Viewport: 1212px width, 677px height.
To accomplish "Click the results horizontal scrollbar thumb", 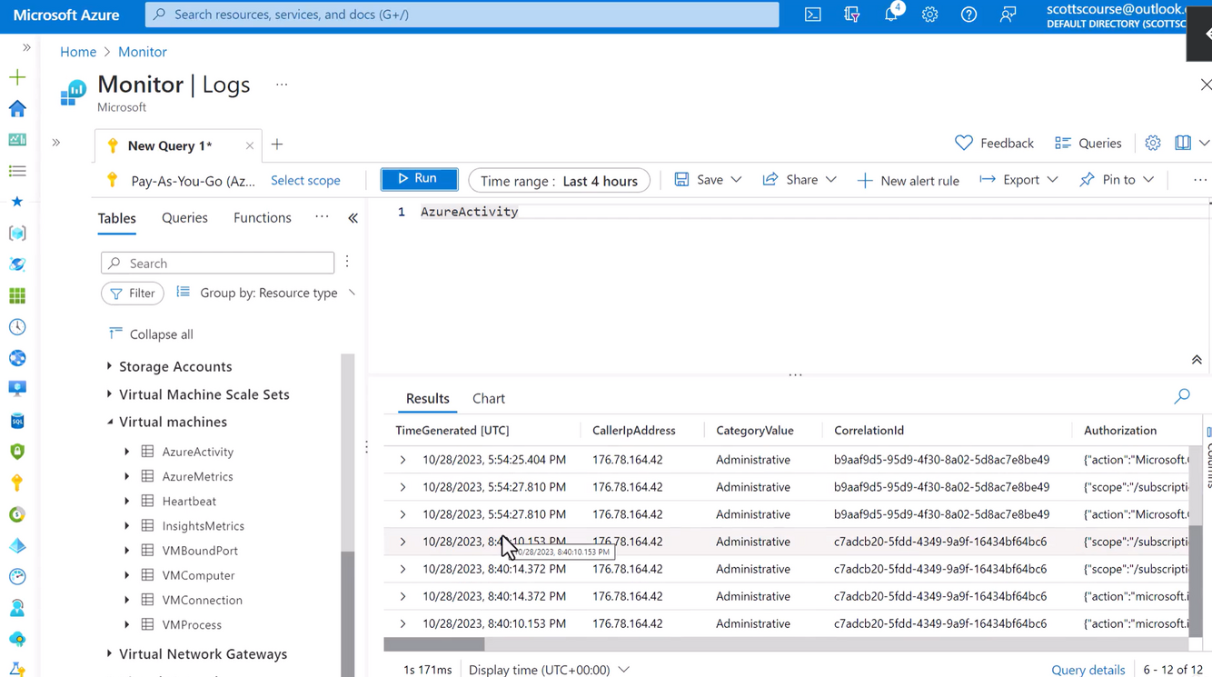I will (x=434, y=644).
